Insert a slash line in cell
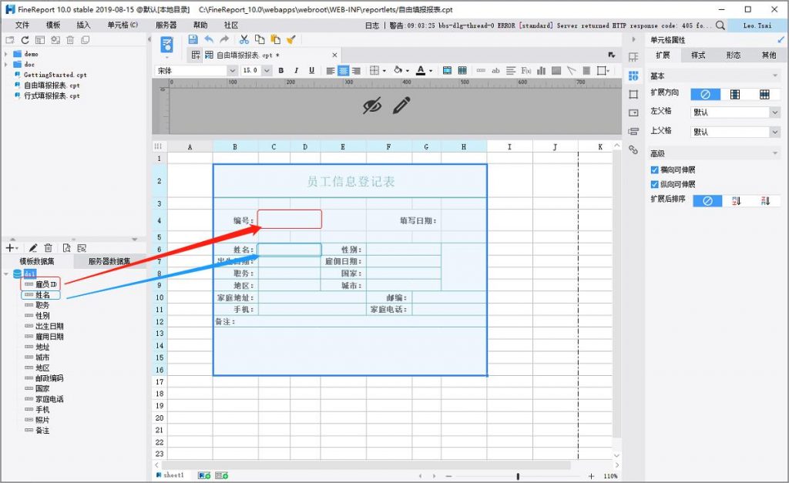789x483 pixels. (x=571, y=70)
